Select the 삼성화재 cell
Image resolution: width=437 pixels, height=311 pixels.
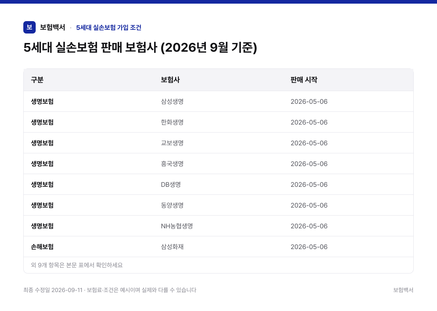click(x=172, y=247)
